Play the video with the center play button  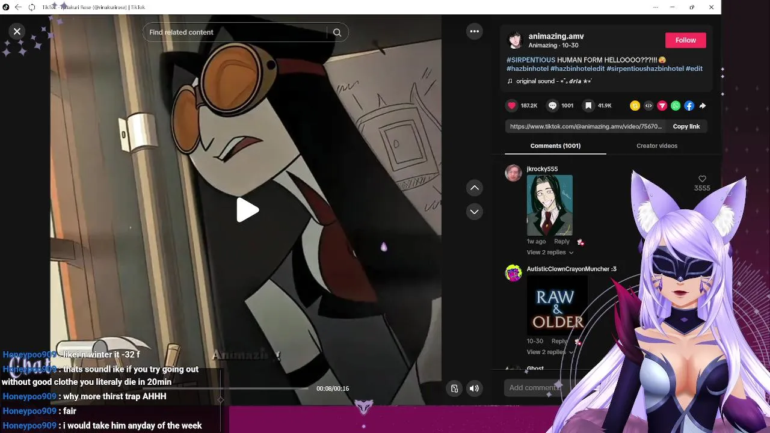(x=247, y=210)
